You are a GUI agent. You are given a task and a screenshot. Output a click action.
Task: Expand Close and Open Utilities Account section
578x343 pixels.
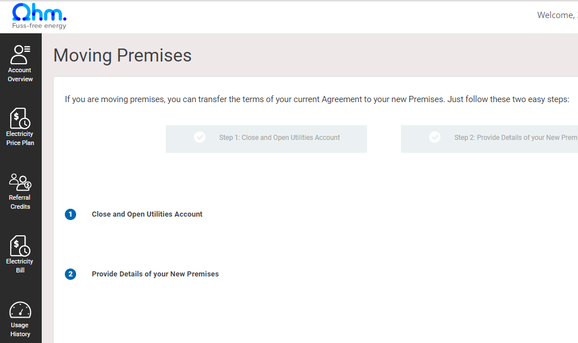click(x=147, y=214)
